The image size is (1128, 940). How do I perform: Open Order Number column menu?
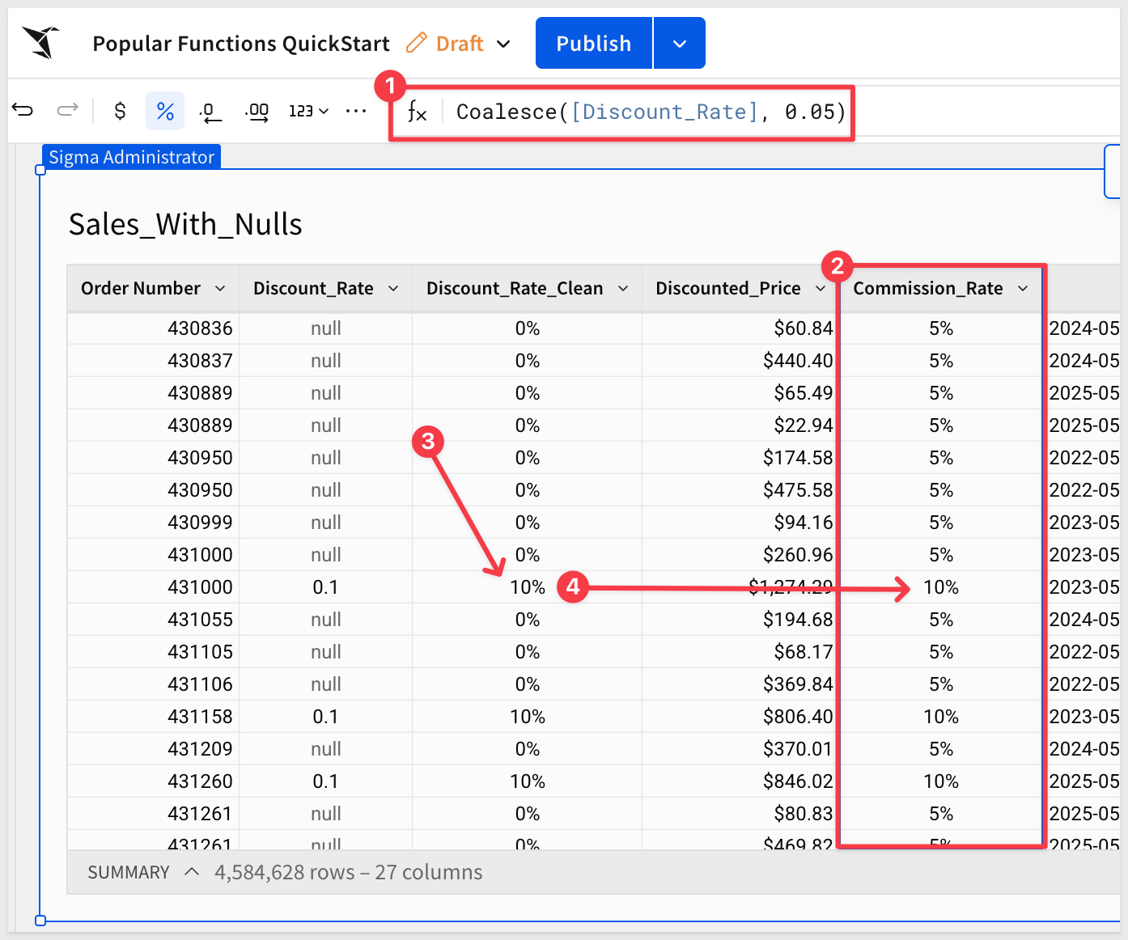(220, 289)
